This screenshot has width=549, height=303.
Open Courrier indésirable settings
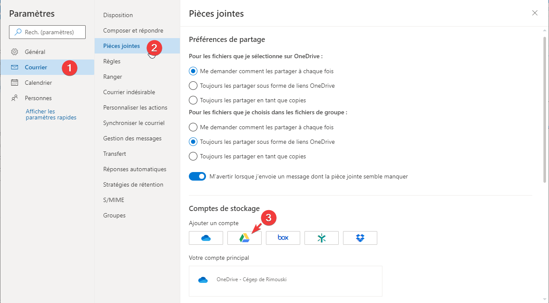pyautogui.click(x=137, y=92)
